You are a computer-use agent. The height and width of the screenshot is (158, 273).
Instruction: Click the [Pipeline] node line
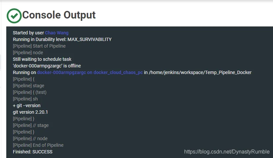[x=28, y=53]
